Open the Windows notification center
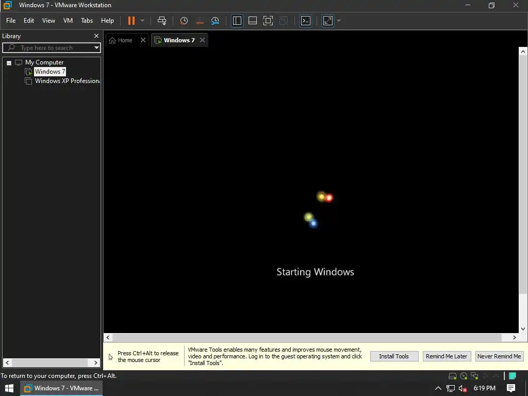This screenshot has width=528, height=396. click(x=511, y=388)
